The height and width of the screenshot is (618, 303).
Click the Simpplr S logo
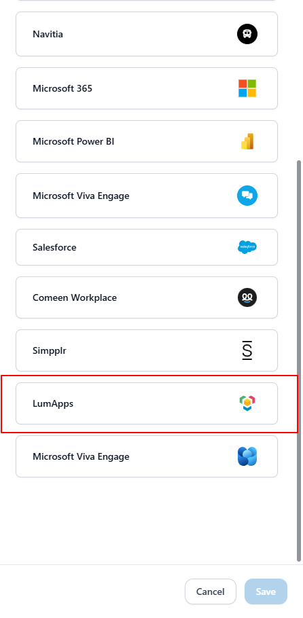pyautogui.click(x=247, y=350)
